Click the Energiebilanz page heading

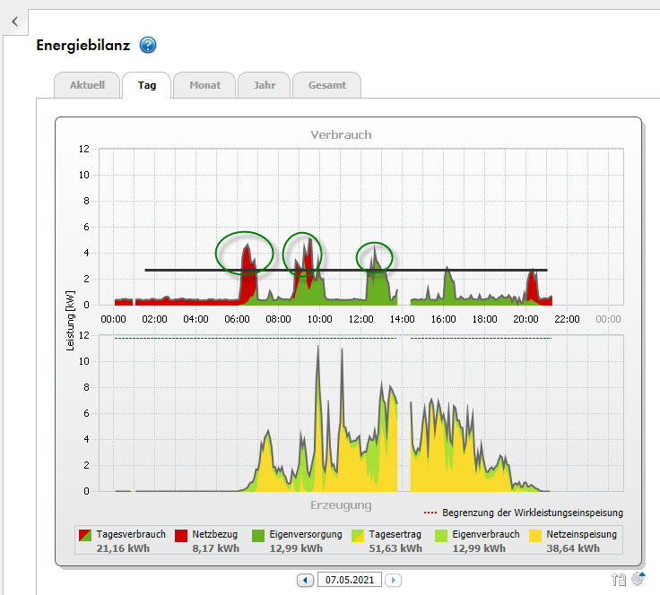tap(82, 46)
